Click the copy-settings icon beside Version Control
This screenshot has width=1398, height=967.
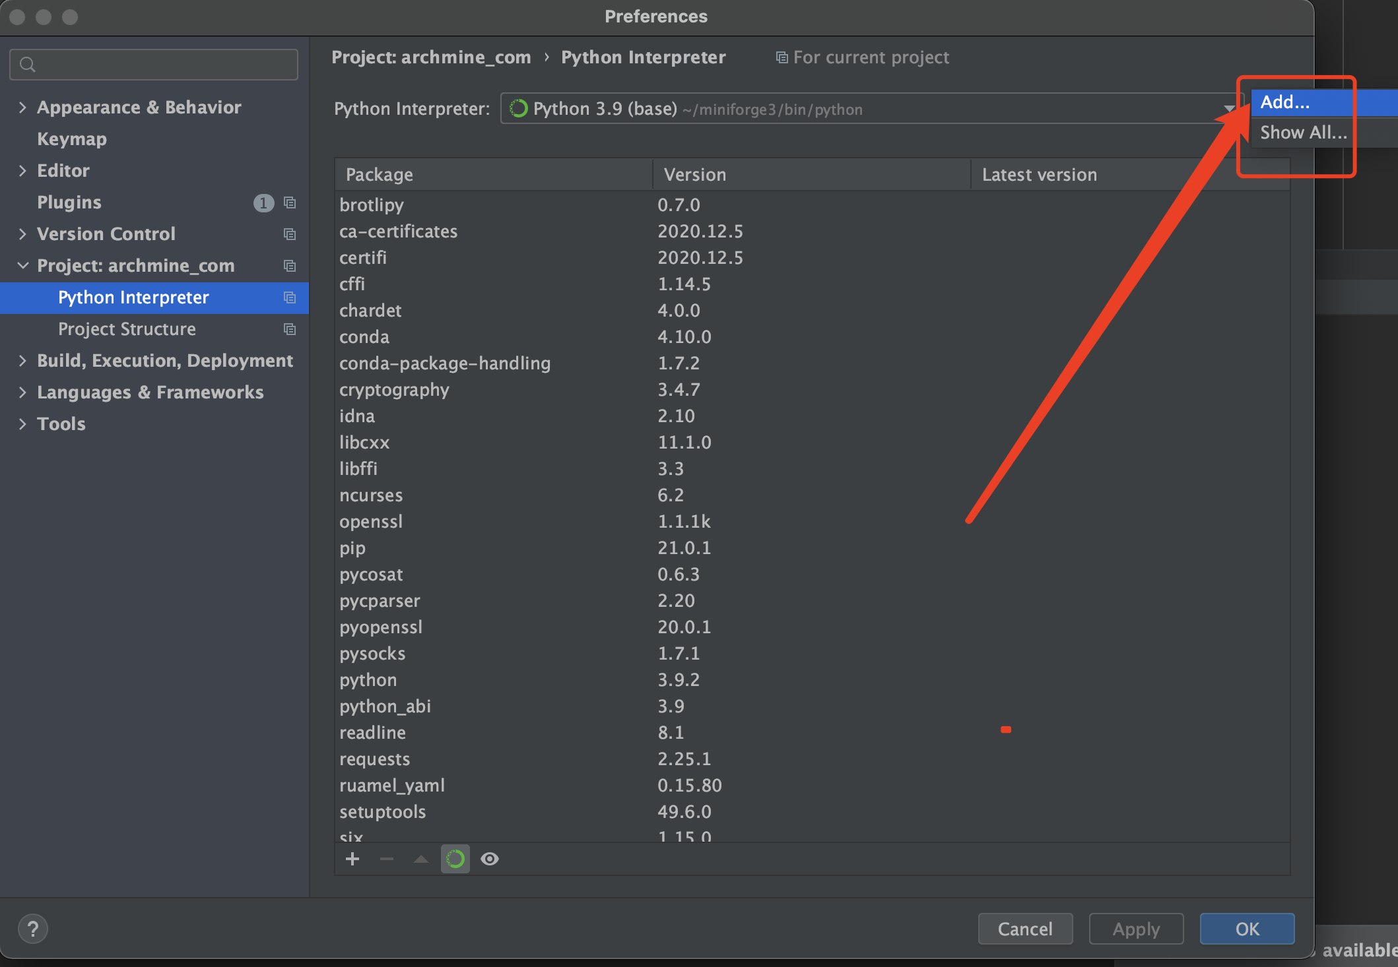coord(290,234)
